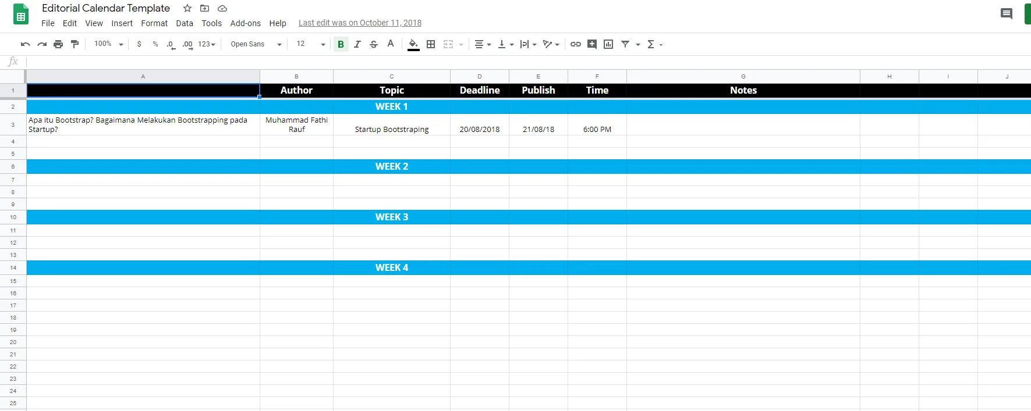Select column B header
The width and height of the screenshot is (1031, 411).
click(x=296, y=76)
